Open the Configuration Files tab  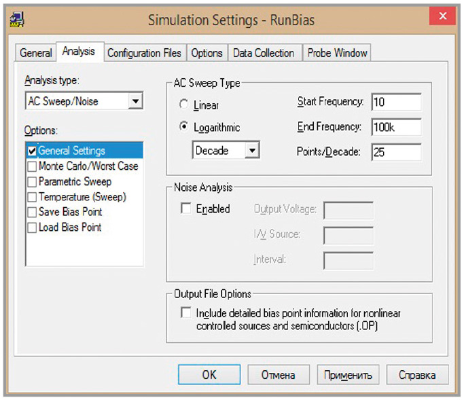click(x=144, y=53)
